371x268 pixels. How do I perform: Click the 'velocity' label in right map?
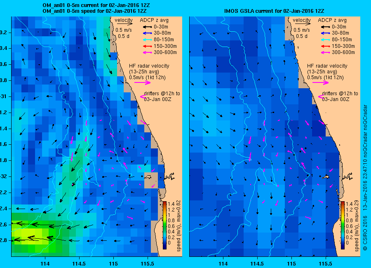pyautogui.click(x=302, y=20)
